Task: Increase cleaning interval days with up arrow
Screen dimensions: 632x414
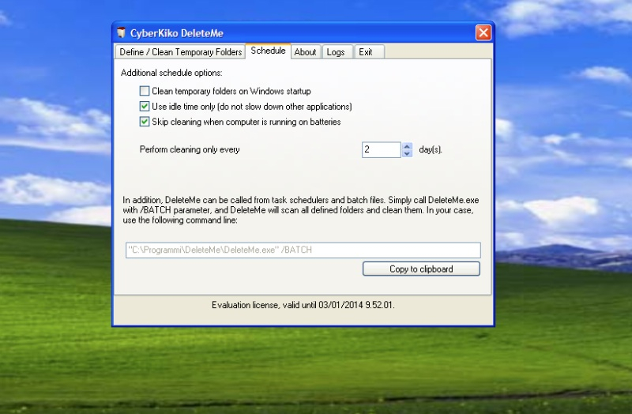Action: 407,145
